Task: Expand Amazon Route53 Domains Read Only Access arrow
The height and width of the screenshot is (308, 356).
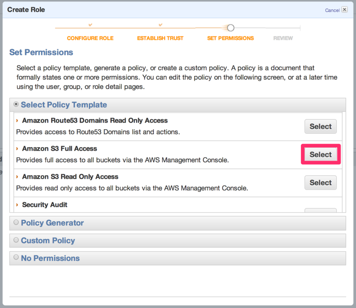Action: pos(17,120)
